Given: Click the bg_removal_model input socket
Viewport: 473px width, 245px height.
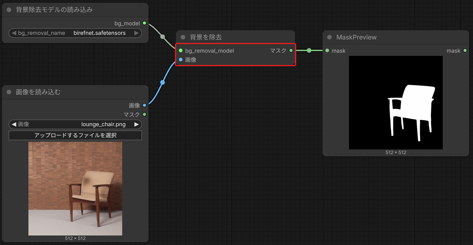Looking at the screenshot, I should pyautogui.click(x=181, y=50).
